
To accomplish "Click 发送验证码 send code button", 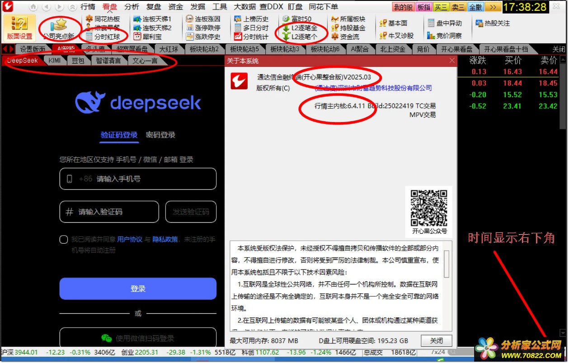I will (191, 212).
